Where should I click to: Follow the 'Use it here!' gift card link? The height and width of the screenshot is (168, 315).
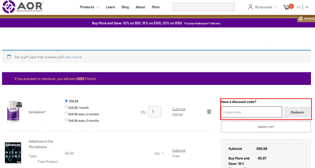pyautogui.click(x=73, y=57)
